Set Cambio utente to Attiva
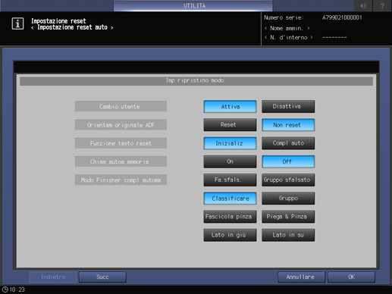The width and height of the screenshot is (392, 294). coord(230,107)
